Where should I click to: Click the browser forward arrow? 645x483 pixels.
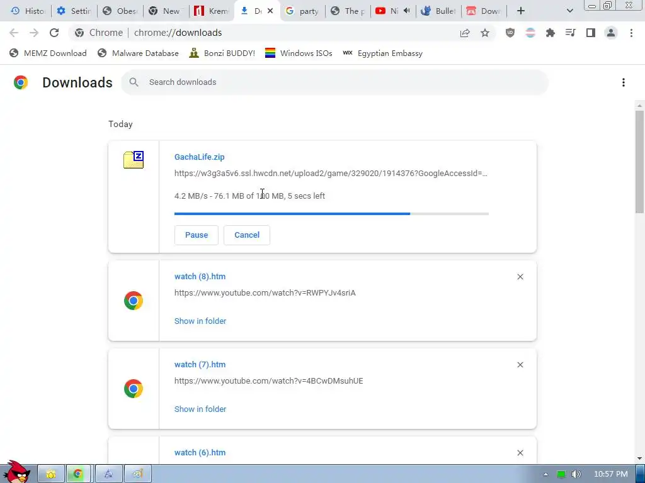34,33
